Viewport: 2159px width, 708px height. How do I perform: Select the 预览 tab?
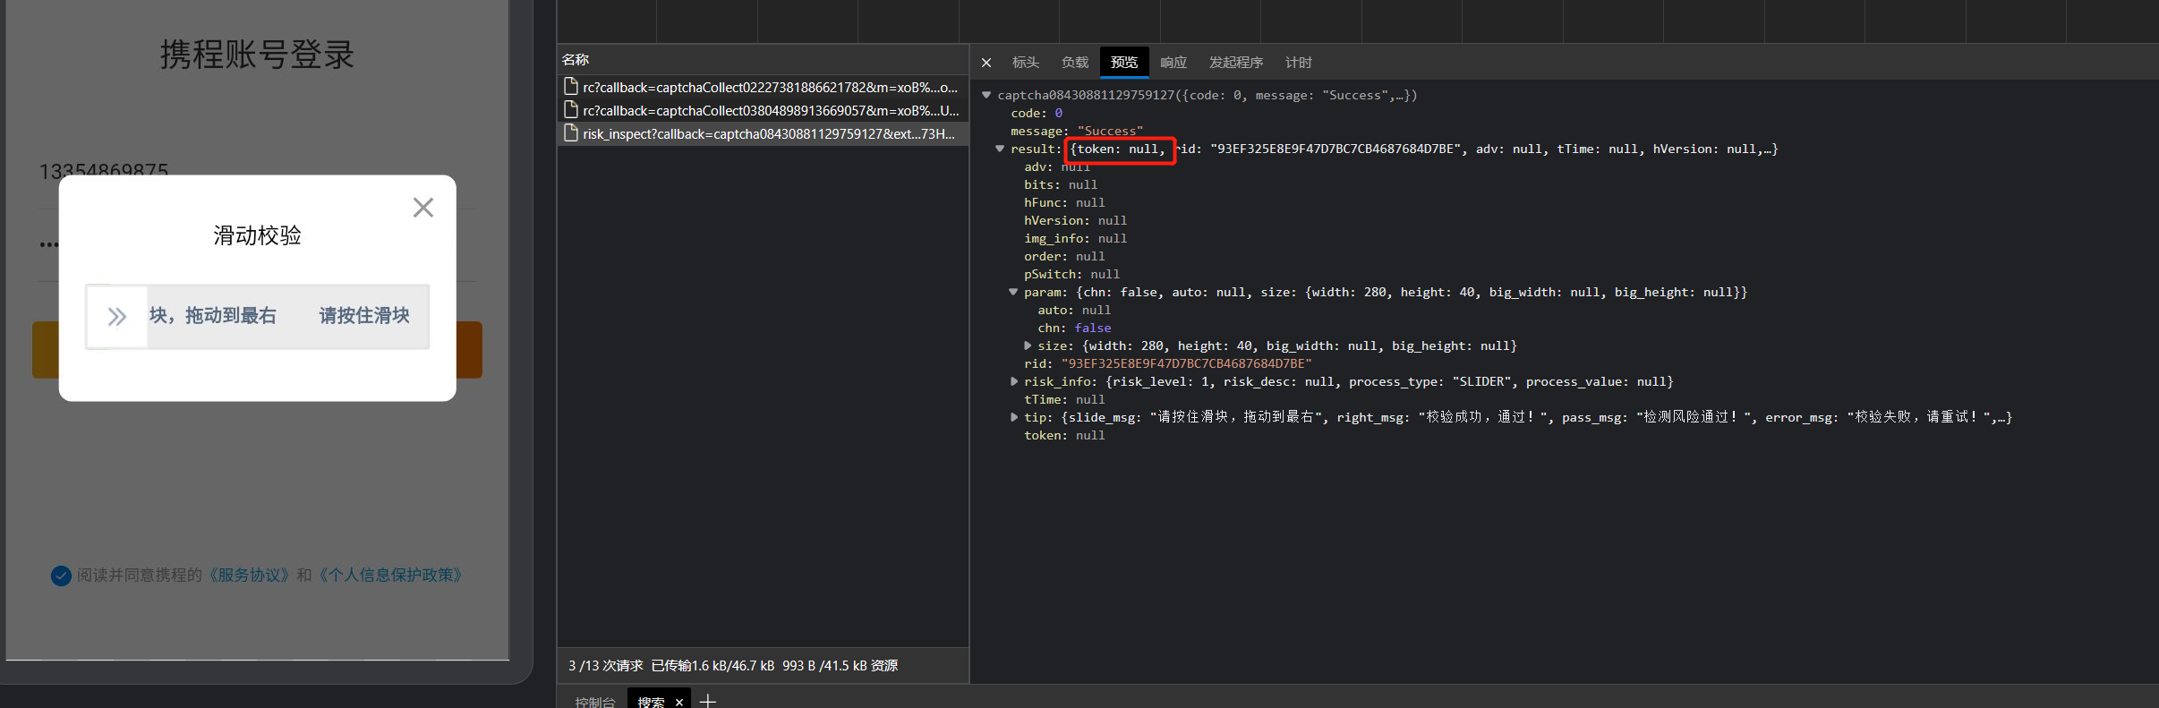coord(1124,63)
